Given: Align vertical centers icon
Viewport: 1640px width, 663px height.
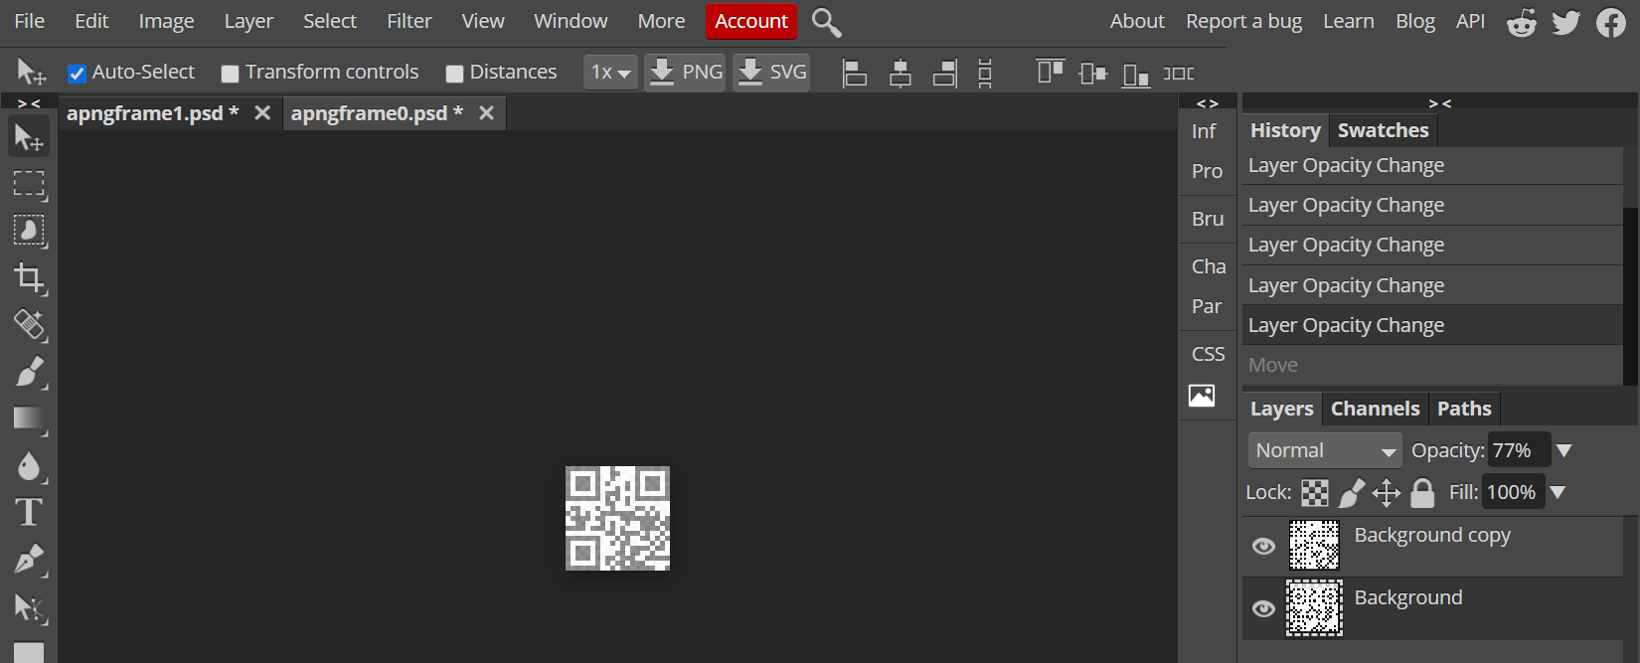Looking at the screenshot, I should [1093, 73].
